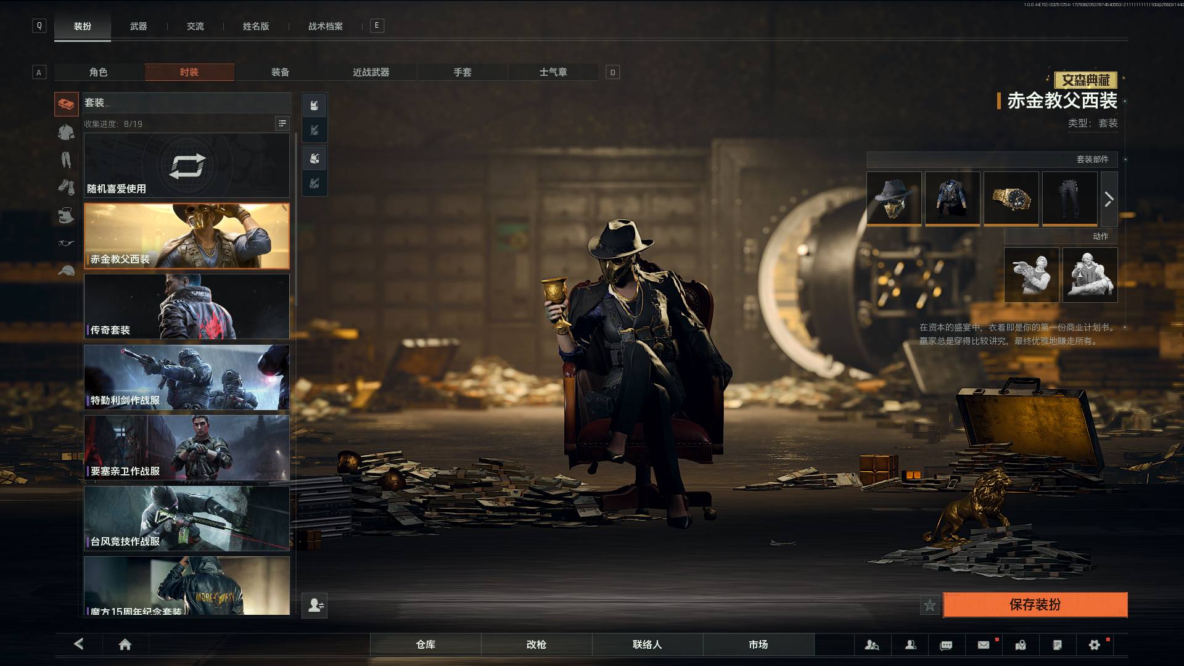Go back with the left arrow

(x=79, y=644)
